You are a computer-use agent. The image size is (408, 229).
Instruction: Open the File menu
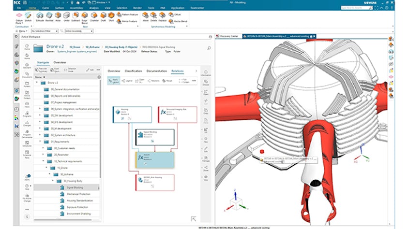tap(19, 8)
